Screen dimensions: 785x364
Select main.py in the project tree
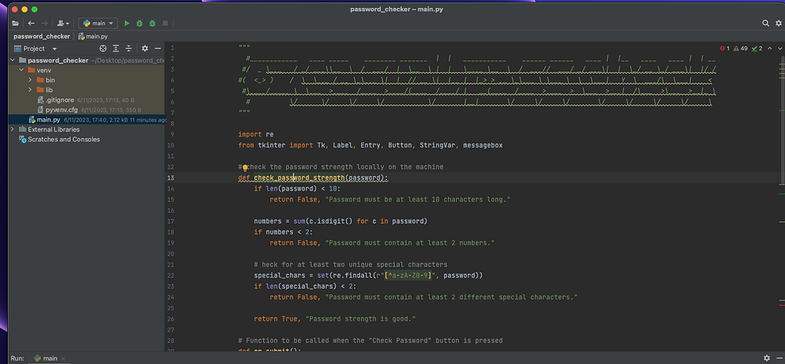(48, 120)
